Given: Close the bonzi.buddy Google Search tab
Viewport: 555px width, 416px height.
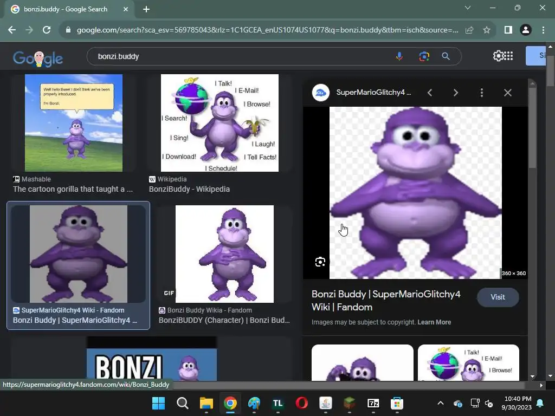Looking at the screenshot, I should point(126,9).
